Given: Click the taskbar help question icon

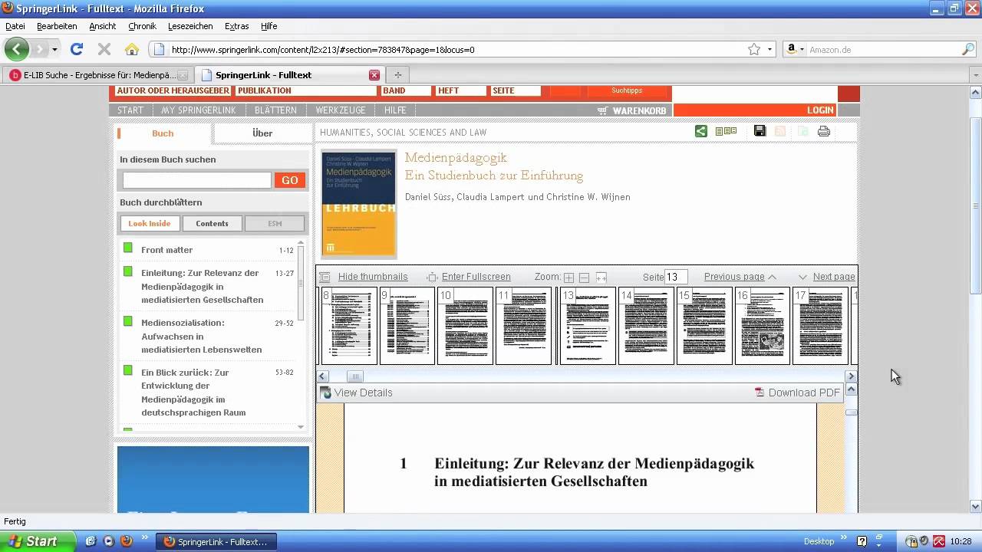Looking at the screenshot, I should pyautogui.click(x=862, y=541).
